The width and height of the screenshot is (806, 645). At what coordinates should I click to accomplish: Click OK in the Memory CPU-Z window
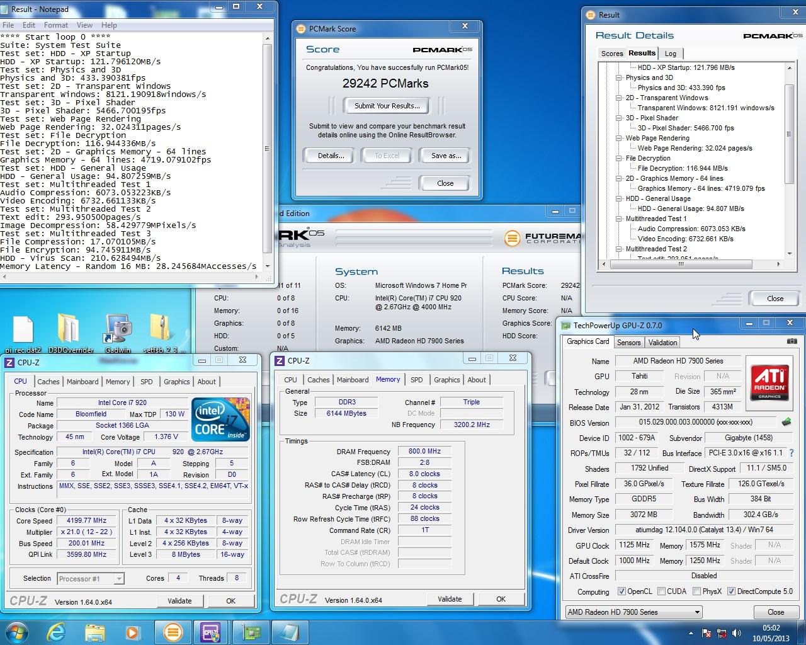point(501,599)
